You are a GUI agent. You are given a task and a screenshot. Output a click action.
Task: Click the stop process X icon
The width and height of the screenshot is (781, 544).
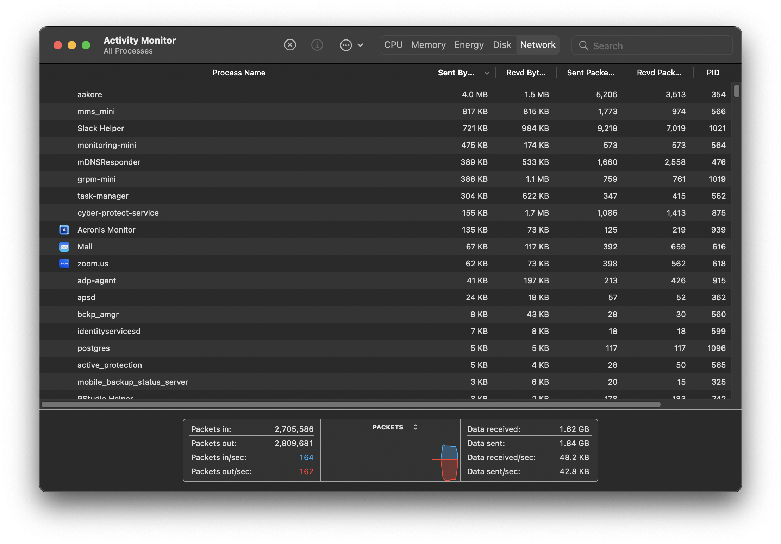pyautogui.click(x=290, y=45)
